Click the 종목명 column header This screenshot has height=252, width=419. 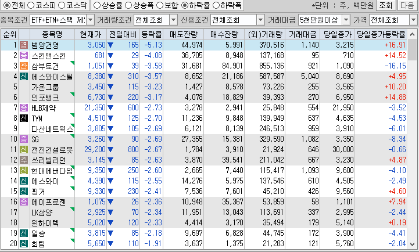(52, 34)
